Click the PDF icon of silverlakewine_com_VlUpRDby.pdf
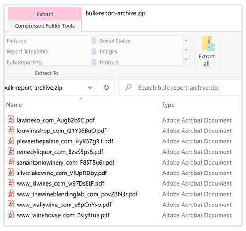This screenshot has width=246, height=231. pyautogui.click(x=11, y=173)
